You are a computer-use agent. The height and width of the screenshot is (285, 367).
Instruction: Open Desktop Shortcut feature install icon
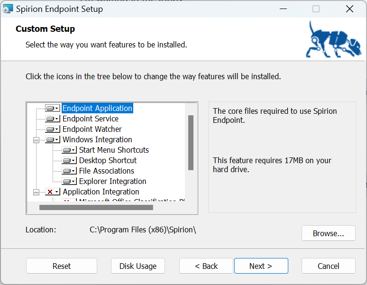click(69, 160)
